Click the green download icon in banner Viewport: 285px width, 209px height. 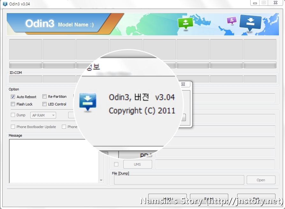[186, 23]
